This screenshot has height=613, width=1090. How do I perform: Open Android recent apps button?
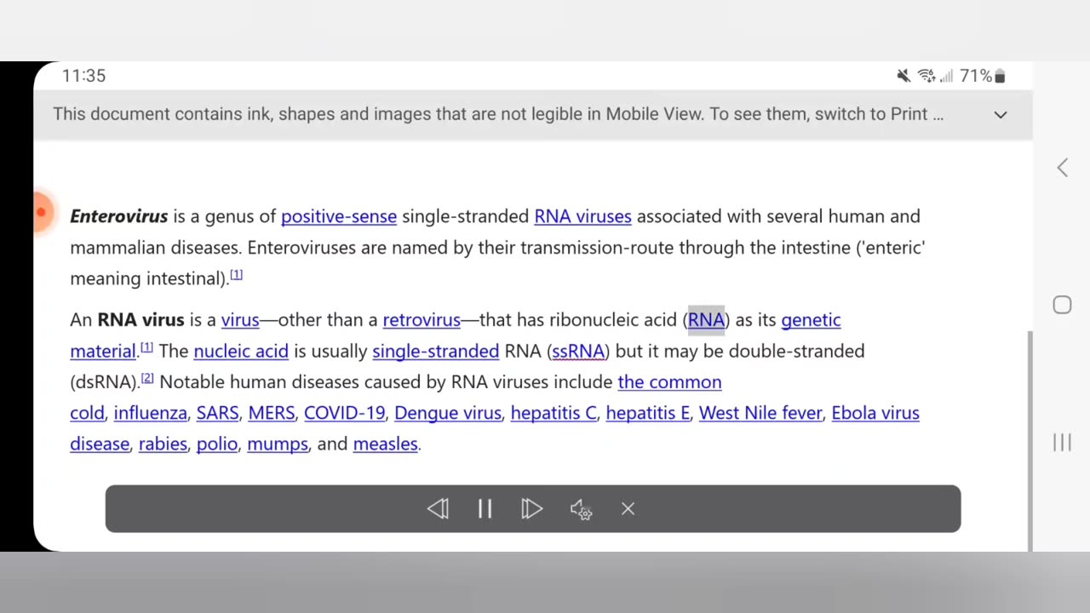tap(1062, 442)
